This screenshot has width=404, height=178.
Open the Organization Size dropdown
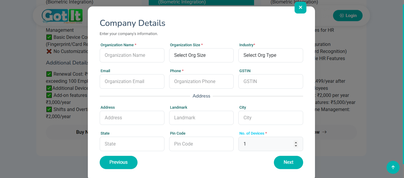(x=201, y=55)
